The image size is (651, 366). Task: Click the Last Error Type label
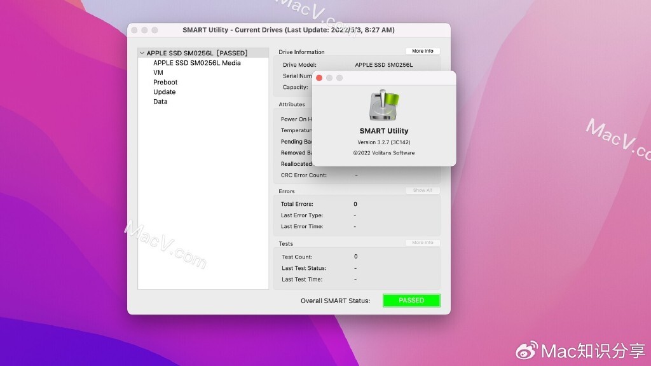(302, 215)
